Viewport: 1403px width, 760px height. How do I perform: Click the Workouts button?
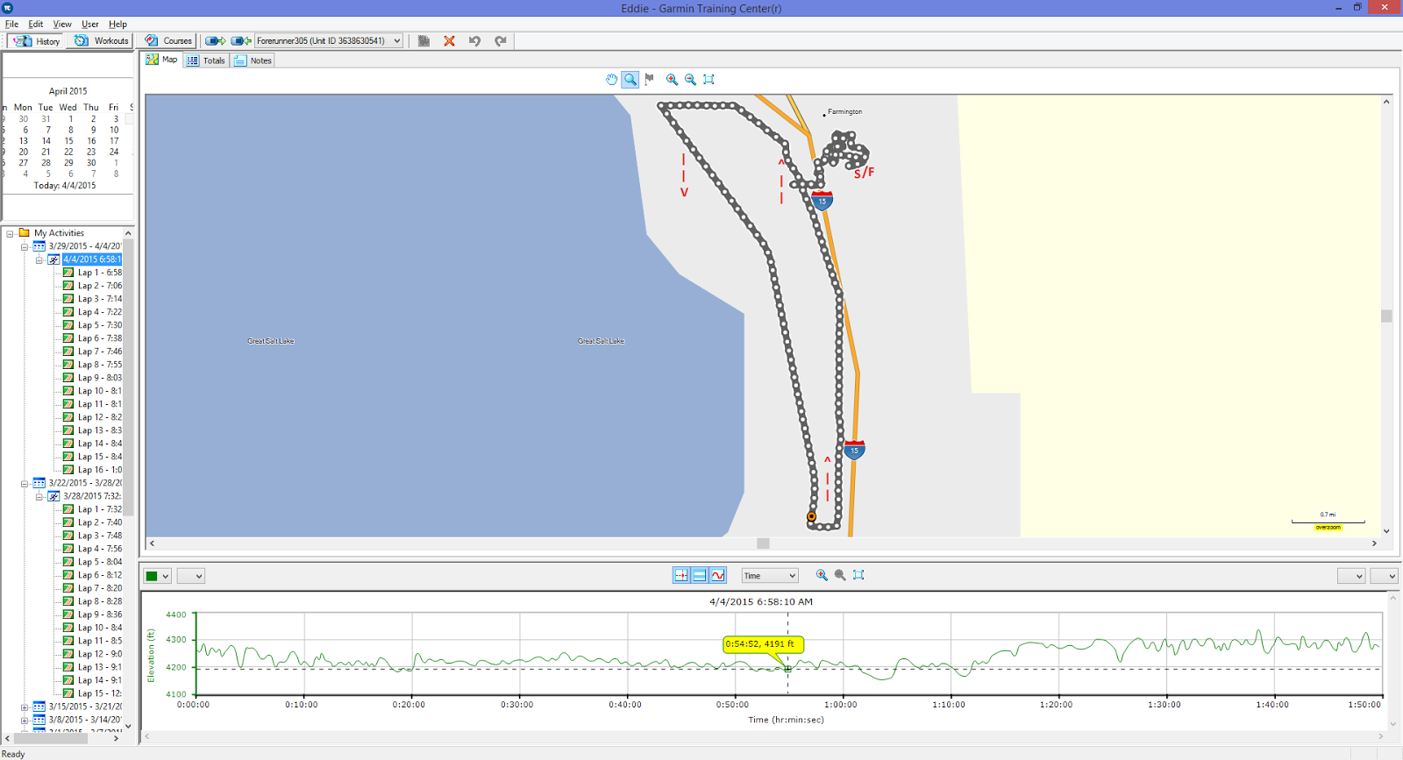(x=102, y=41)
